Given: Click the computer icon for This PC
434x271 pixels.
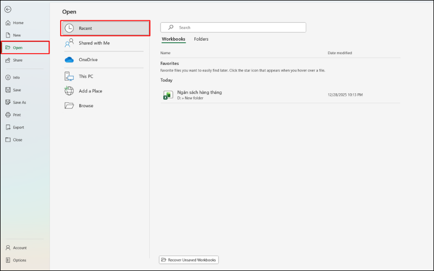Looking at the screenshot, I should [x=69, y=76].
